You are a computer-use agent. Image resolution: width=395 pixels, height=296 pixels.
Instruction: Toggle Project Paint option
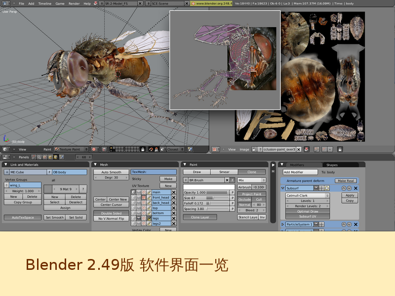click(251, 194)
